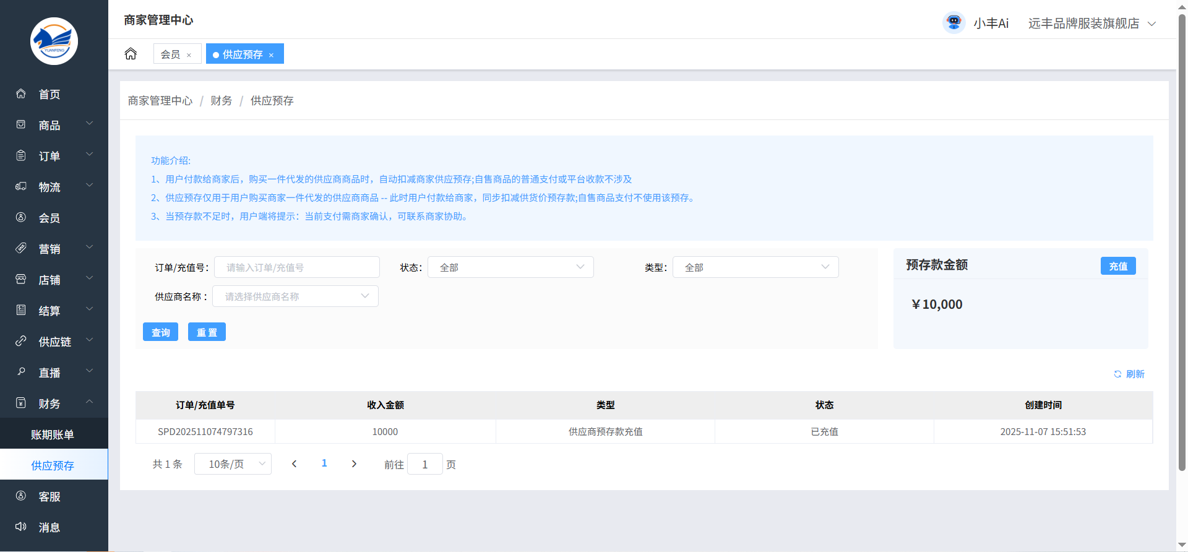Image resolution: width=1188 pixels, height=552 pixels.
Task: Change the 10条/页 page size selector
Action: [233, 464]
